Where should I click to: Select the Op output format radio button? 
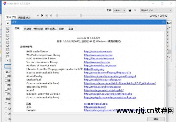(x=6, y=119)
